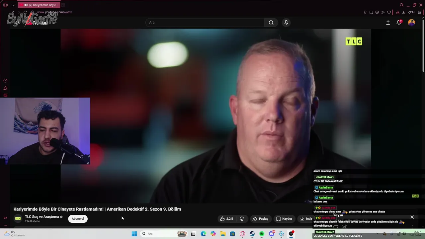Image resolution: width=425 pixels, height=239 pixels.
Task: Open the Opera profile account icon
Action: click(x=397, y=12)
